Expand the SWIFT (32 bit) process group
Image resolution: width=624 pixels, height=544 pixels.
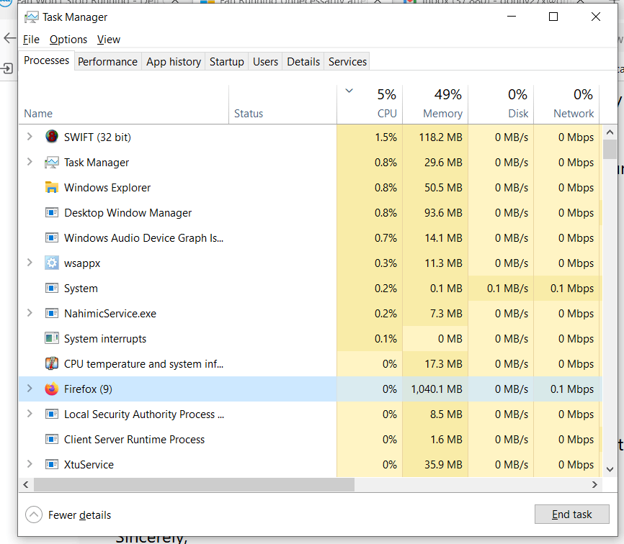(30, 137)
